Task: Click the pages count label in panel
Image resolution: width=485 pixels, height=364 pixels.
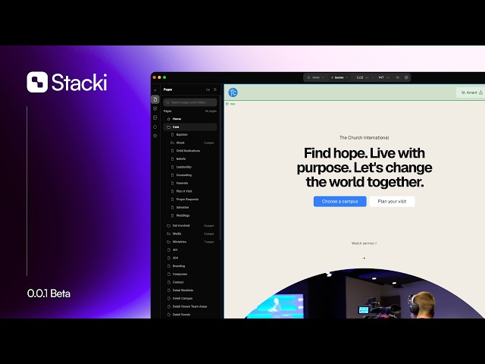Action: [x=211, y=111]
